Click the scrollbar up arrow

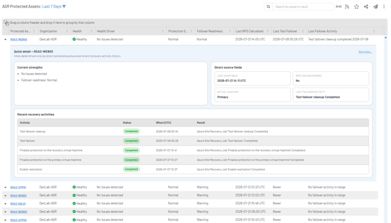tap(386, 38)
